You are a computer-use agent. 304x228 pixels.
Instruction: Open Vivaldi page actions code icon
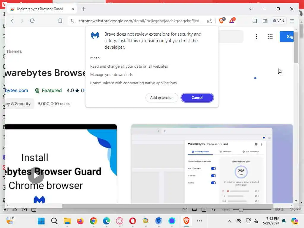[x=213, y=210]
